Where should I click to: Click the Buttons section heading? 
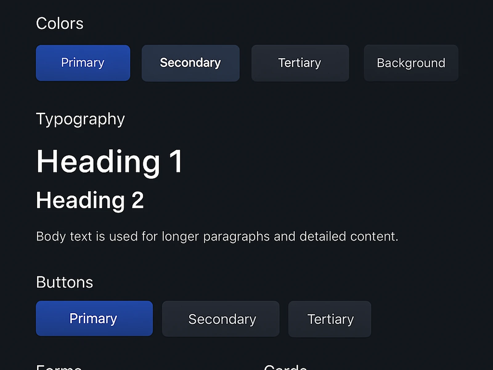pos(64,282)
